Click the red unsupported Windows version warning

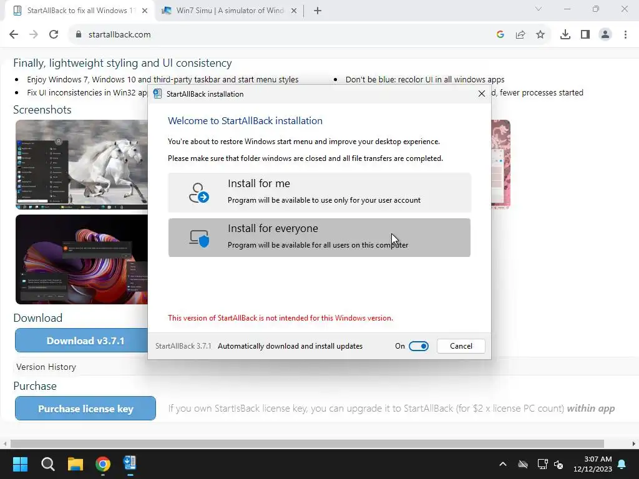[x=280, y=317]
